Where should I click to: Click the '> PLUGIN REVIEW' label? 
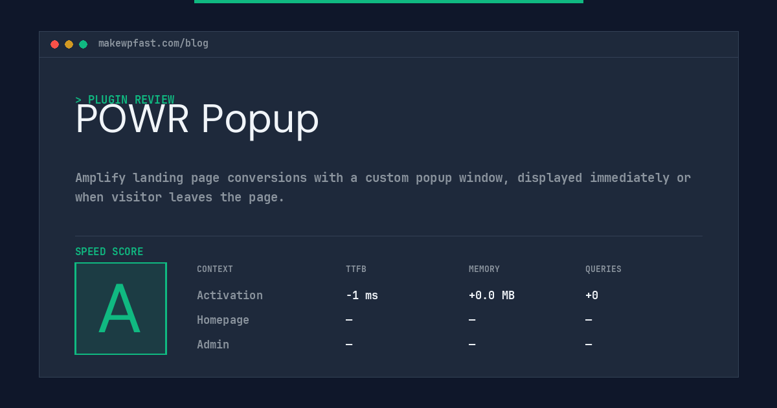tap(124, 100)
